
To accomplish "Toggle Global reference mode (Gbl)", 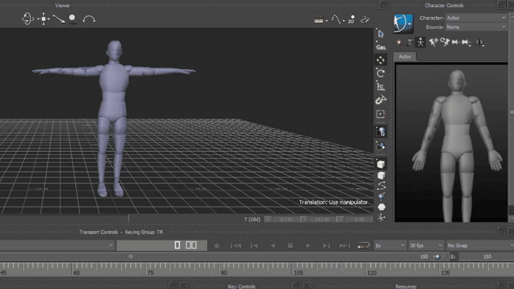I will pos(381,47).
